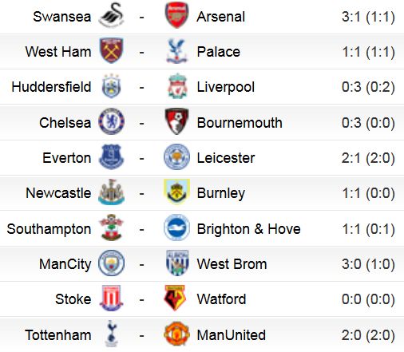Image resolution: width=404 pixels, height=352 pixels.
Task: Click the Huddersfield team name
Action: [51, 87]
